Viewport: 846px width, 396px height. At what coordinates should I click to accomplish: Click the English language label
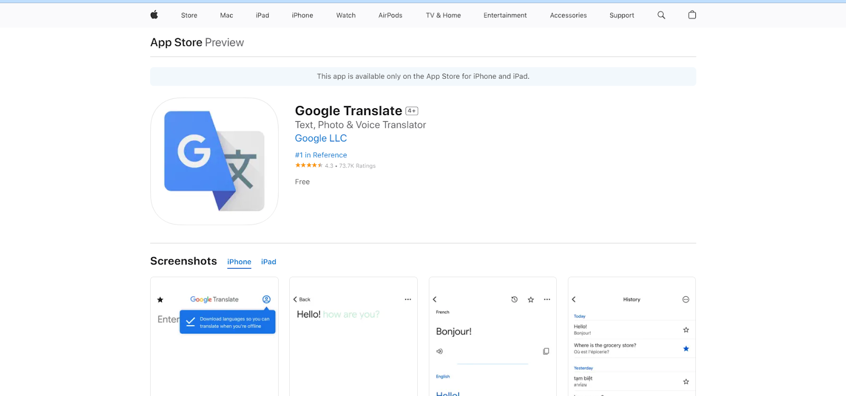[x=443, y=376]
